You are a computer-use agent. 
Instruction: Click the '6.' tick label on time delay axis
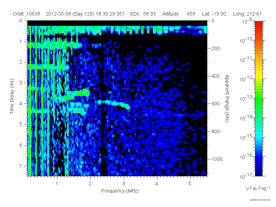(x=21, y=145)
